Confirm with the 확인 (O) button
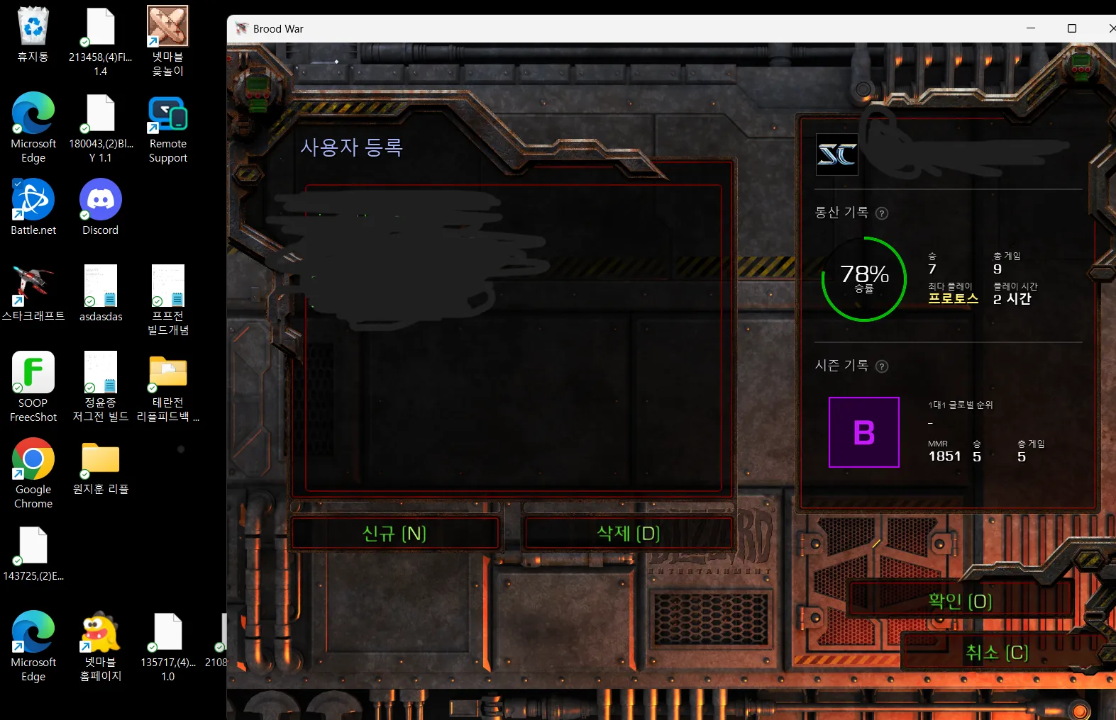1116x720 pixels. pos(960,601)
